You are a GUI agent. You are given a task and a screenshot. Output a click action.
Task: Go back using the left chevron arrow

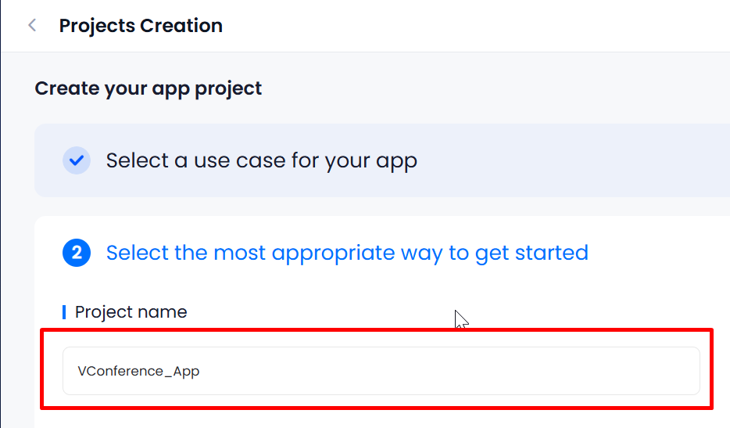click(32, 25)
